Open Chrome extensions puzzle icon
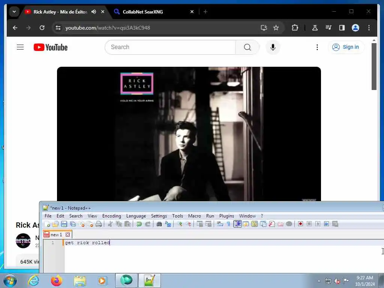This screenshot has height=288, width=384. [x=295, y=28]
